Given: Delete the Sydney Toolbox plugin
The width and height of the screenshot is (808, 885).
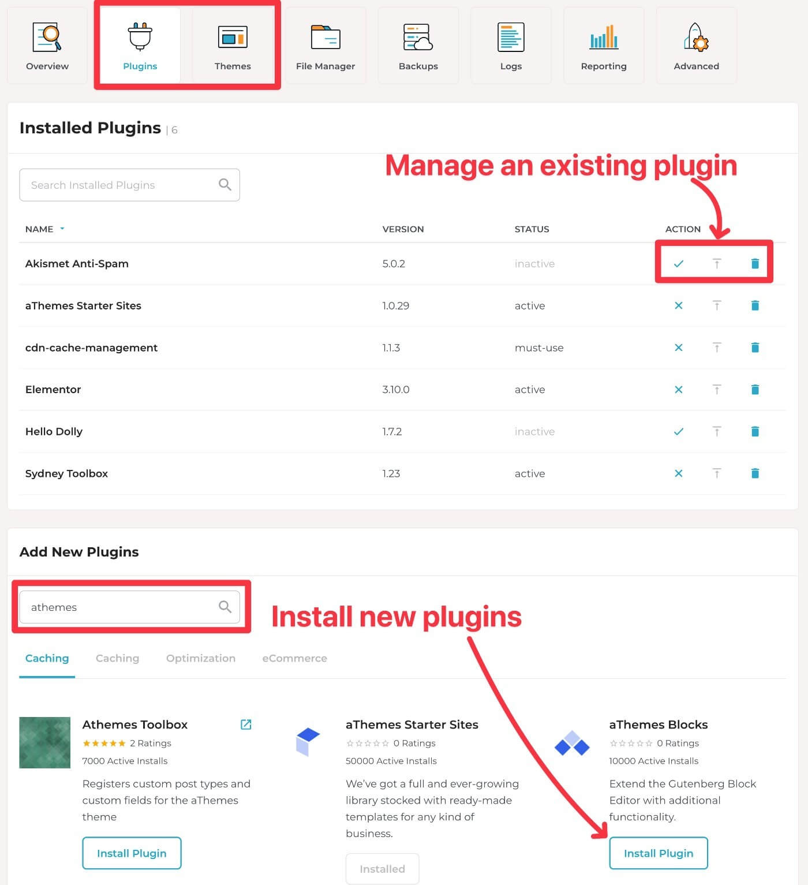Looking at the screenshot, I should coord(755,473).
